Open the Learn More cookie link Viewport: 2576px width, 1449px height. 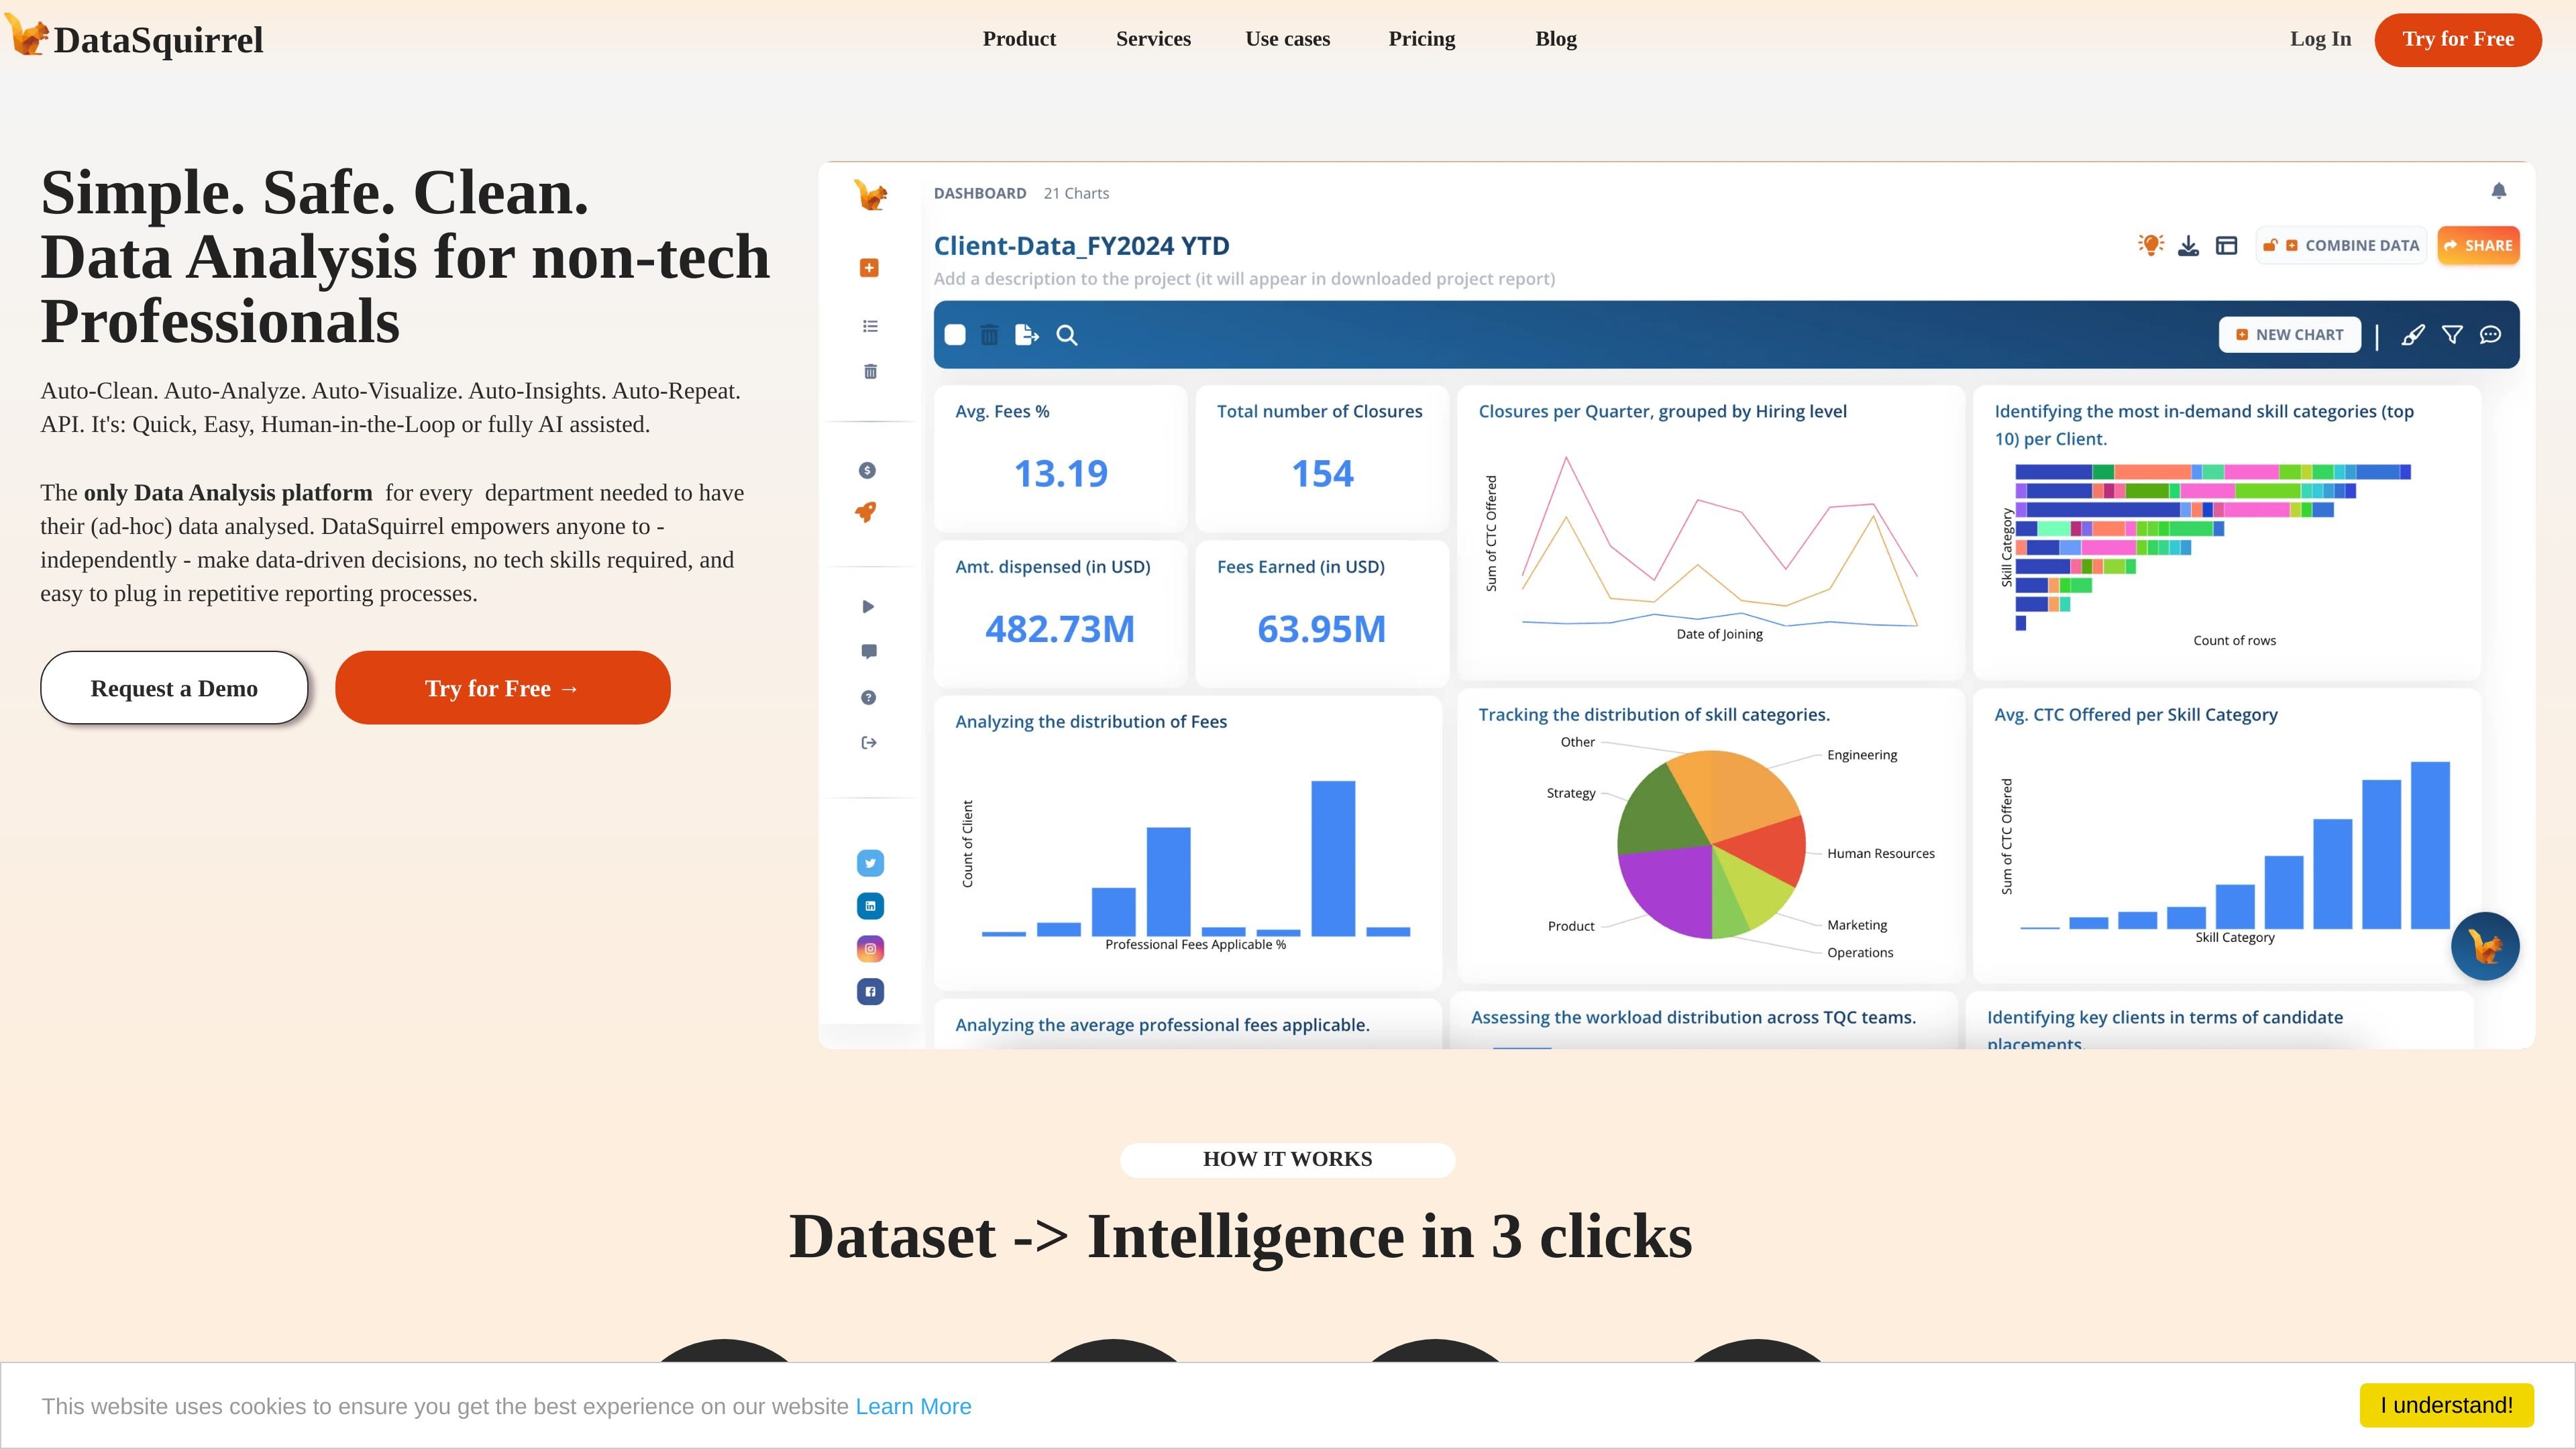coord(913,1406)
